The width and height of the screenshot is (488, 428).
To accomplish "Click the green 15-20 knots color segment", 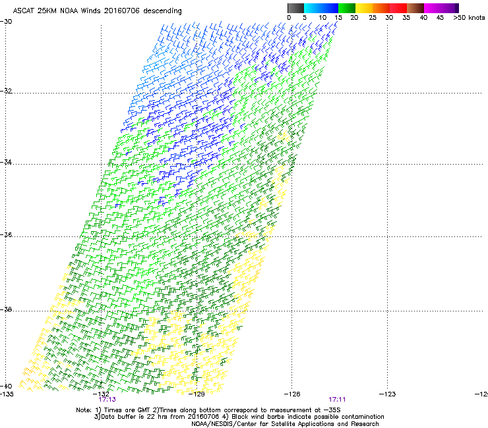I will pos(347,8).
